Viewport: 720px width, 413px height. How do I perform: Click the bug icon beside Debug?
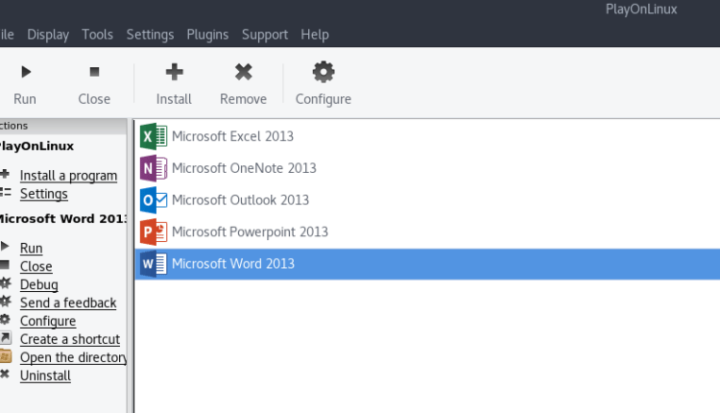[5, 283]
